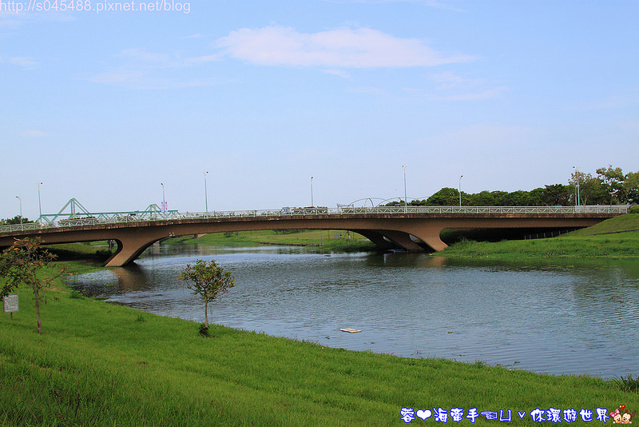This screenshot has height=427, width=639.
Task: Open the pixnet blog URL watermark
Action: [96, 7]
